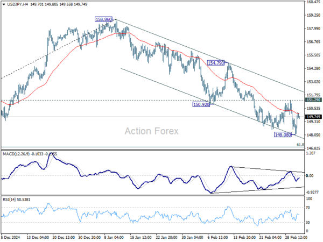Click the 151.290 level tag on price axis

pyautogui.click(x=313, y=100)
